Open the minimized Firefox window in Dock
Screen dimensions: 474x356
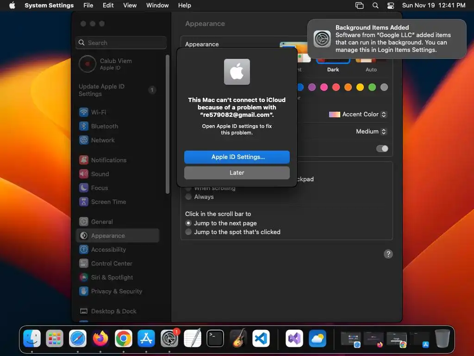point(374,339)
